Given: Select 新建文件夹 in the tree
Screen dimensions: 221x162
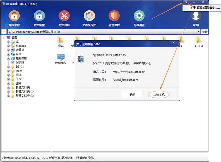Looking at the screenshot, I should (23, 87).
